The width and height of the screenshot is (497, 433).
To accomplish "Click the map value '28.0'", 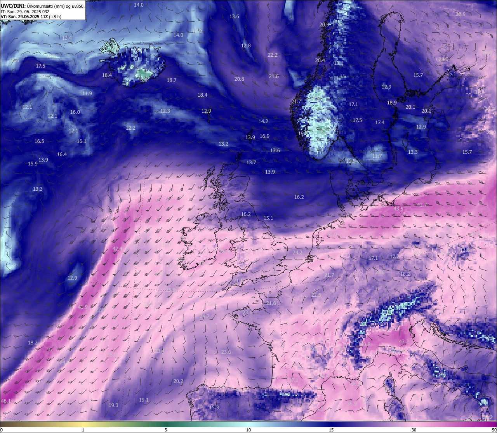I will [443, 59].
